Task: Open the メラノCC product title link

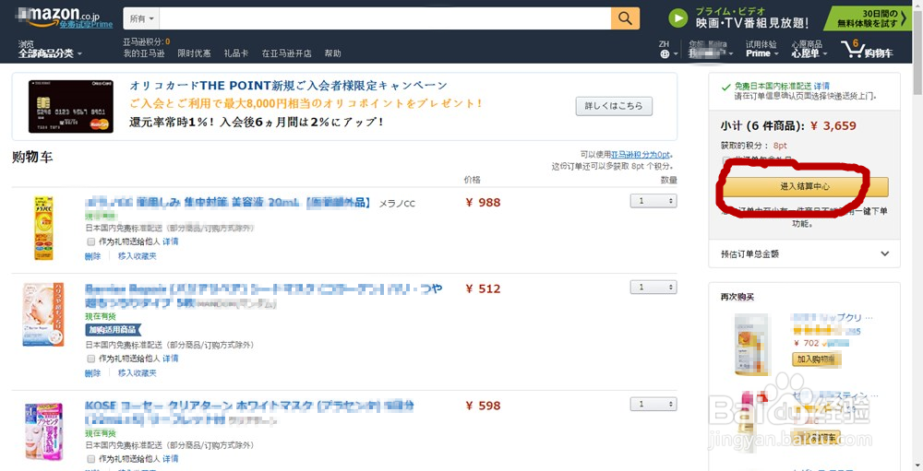Action: coord(228,203)
